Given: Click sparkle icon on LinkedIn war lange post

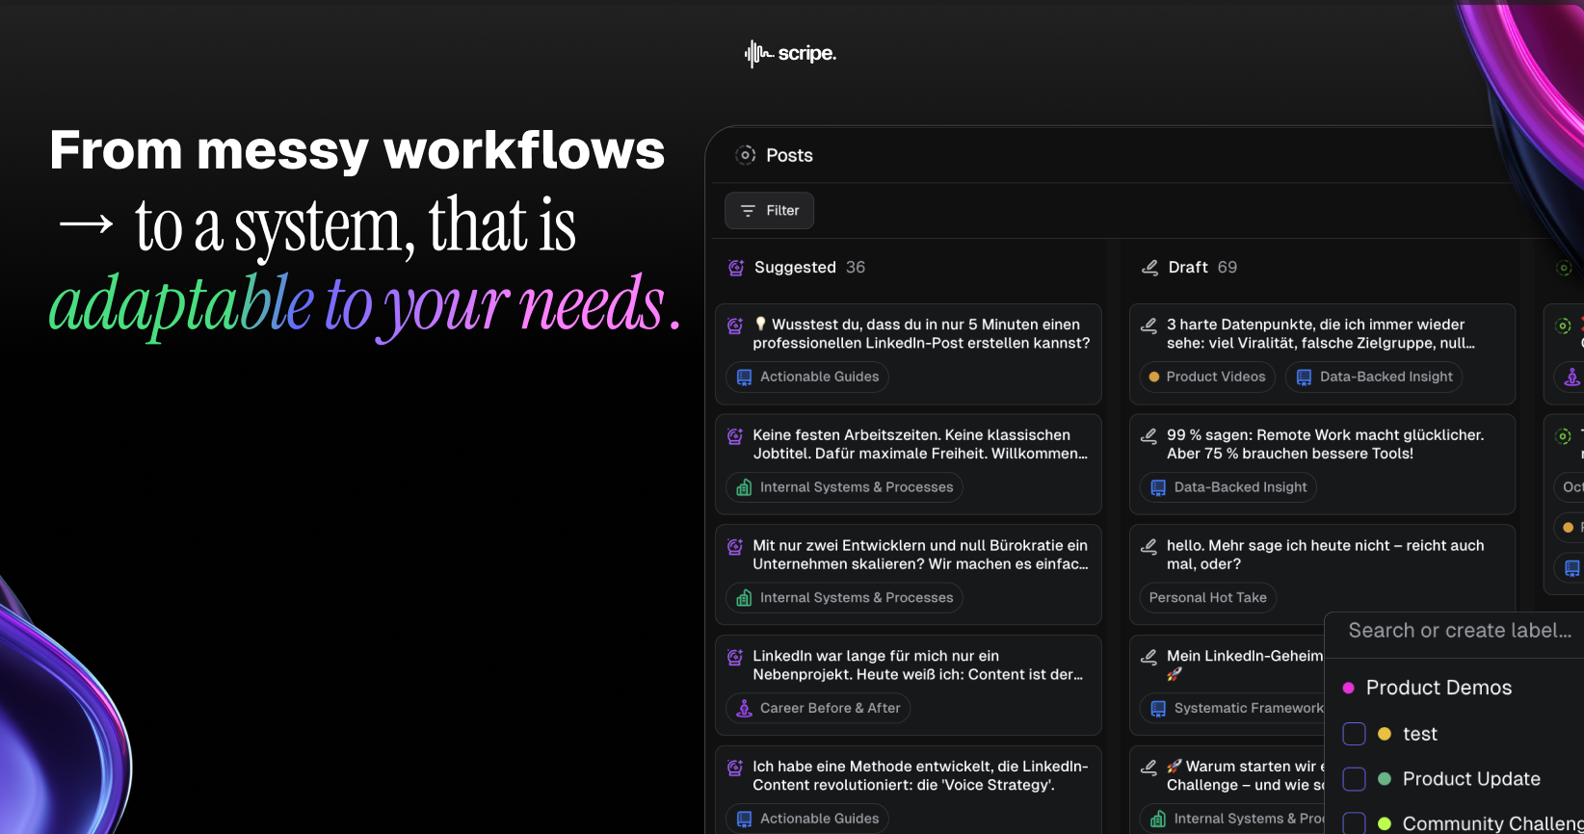Looking at the screenshot, I should [x=735, y=657].
